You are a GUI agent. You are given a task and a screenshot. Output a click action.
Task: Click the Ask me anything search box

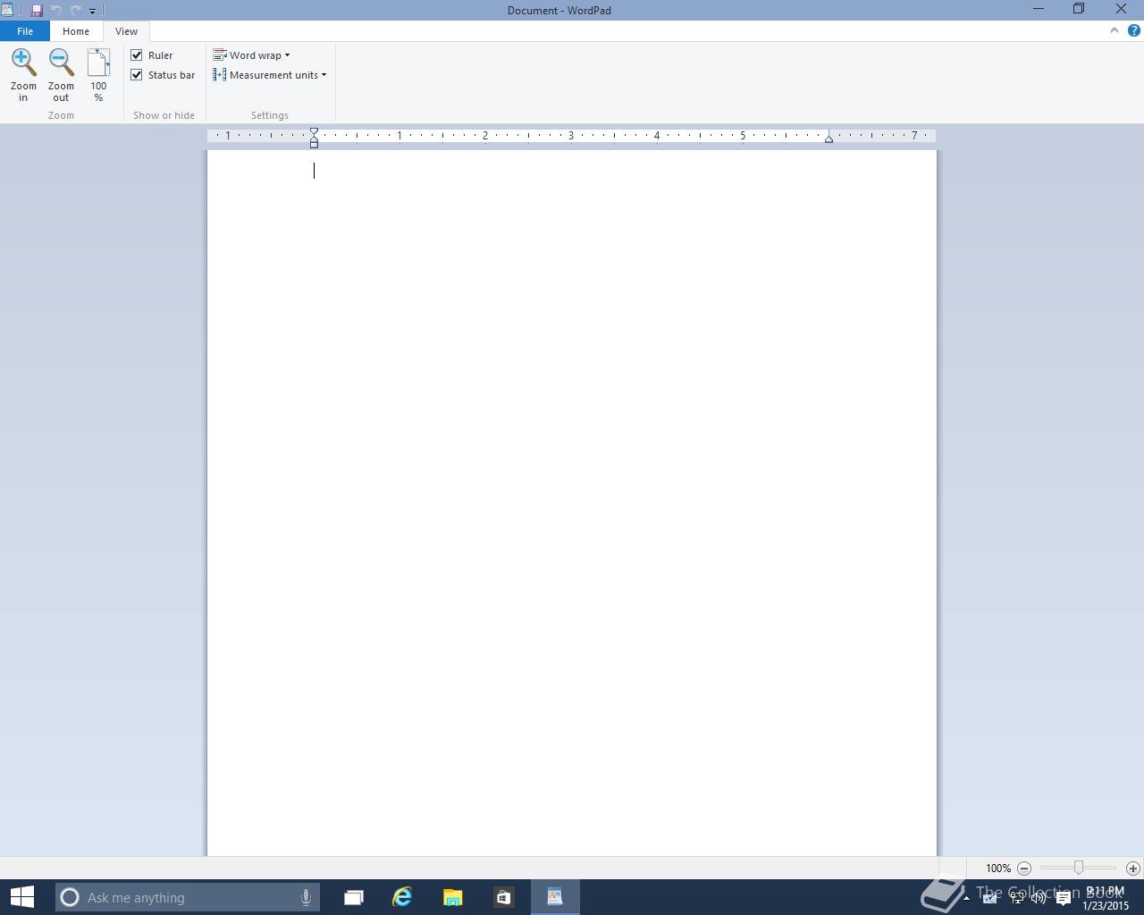coord(188,897)
